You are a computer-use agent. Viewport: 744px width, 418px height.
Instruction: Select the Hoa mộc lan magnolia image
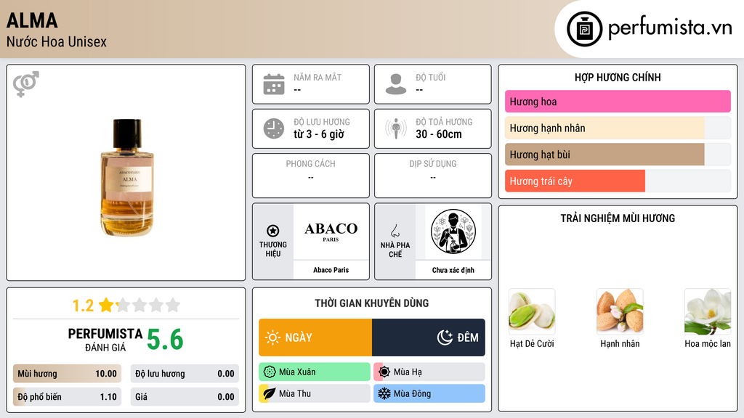(x=708, y=312)
